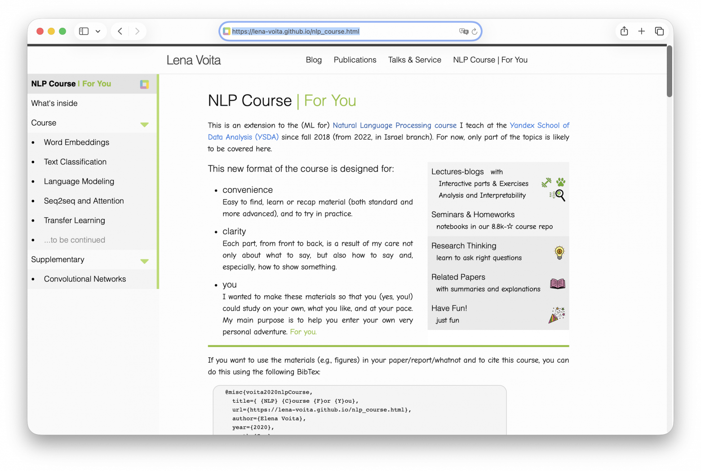
Task: Click the 'clarity' bullet heading
Action: pos(234,231)
